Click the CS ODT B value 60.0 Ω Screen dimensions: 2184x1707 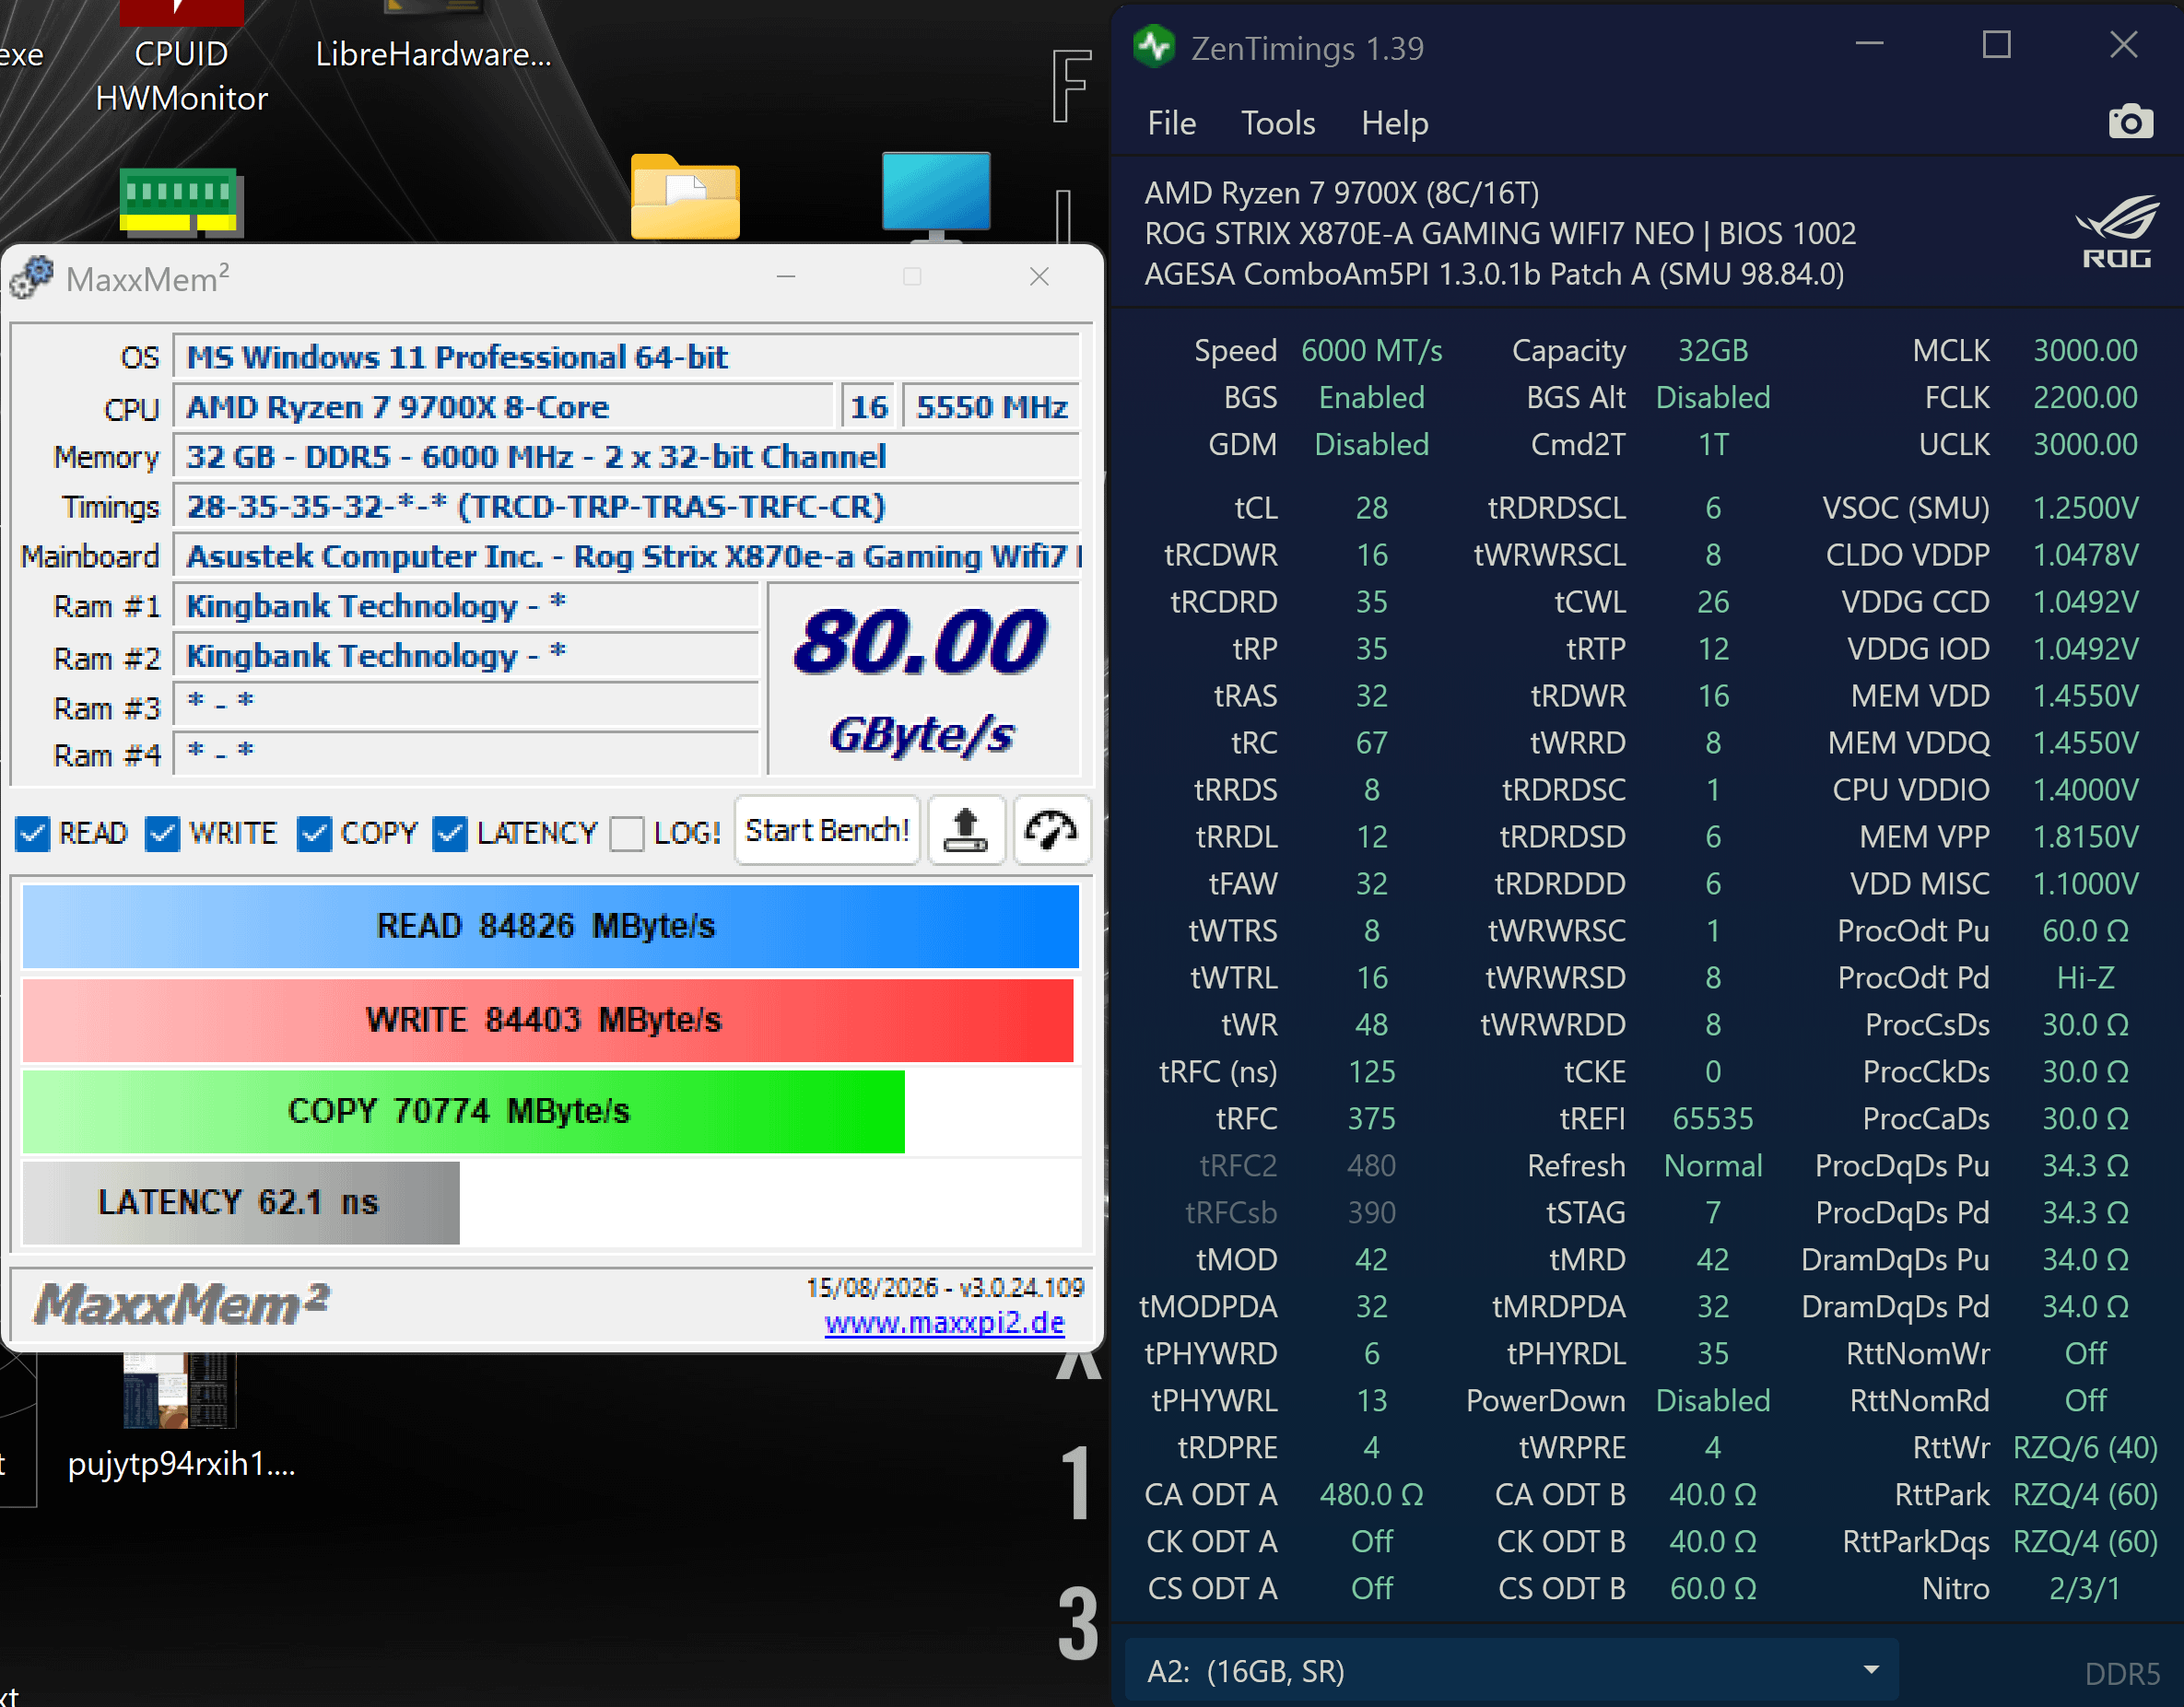(1712, 1588)
